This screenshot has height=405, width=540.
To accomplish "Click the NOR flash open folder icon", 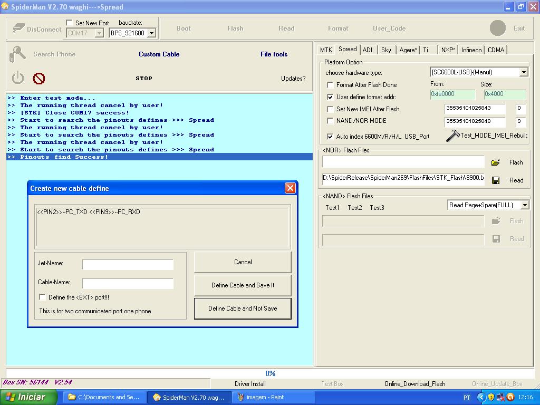I will tap(495, 162).
